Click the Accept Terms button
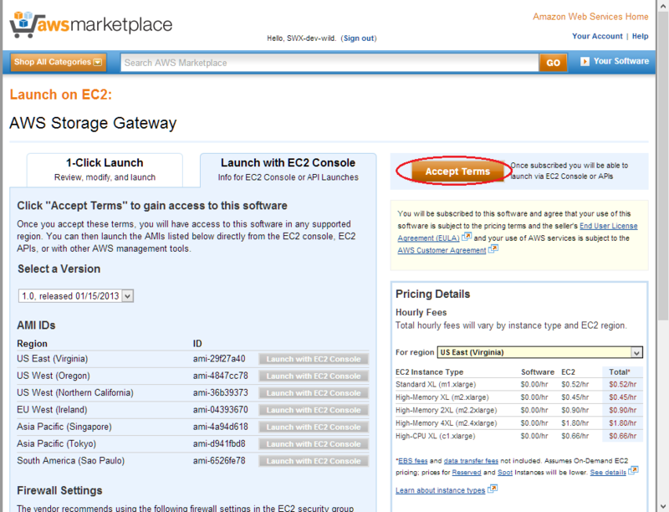The width and height of the screenshot is (669, 512). [457, 172]
